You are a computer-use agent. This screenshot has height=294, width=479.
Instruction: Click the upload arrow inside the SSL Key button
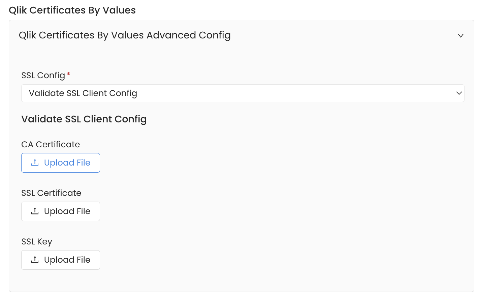click(x=35, y=260)
